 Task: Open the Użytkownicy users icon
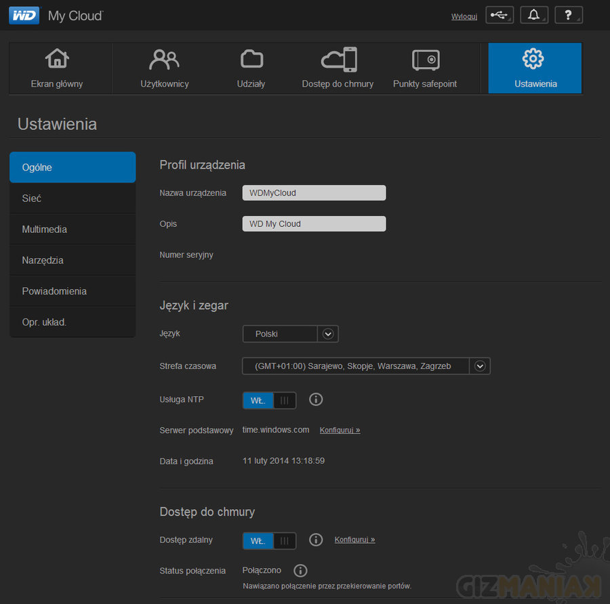click(x=164, y=60)
